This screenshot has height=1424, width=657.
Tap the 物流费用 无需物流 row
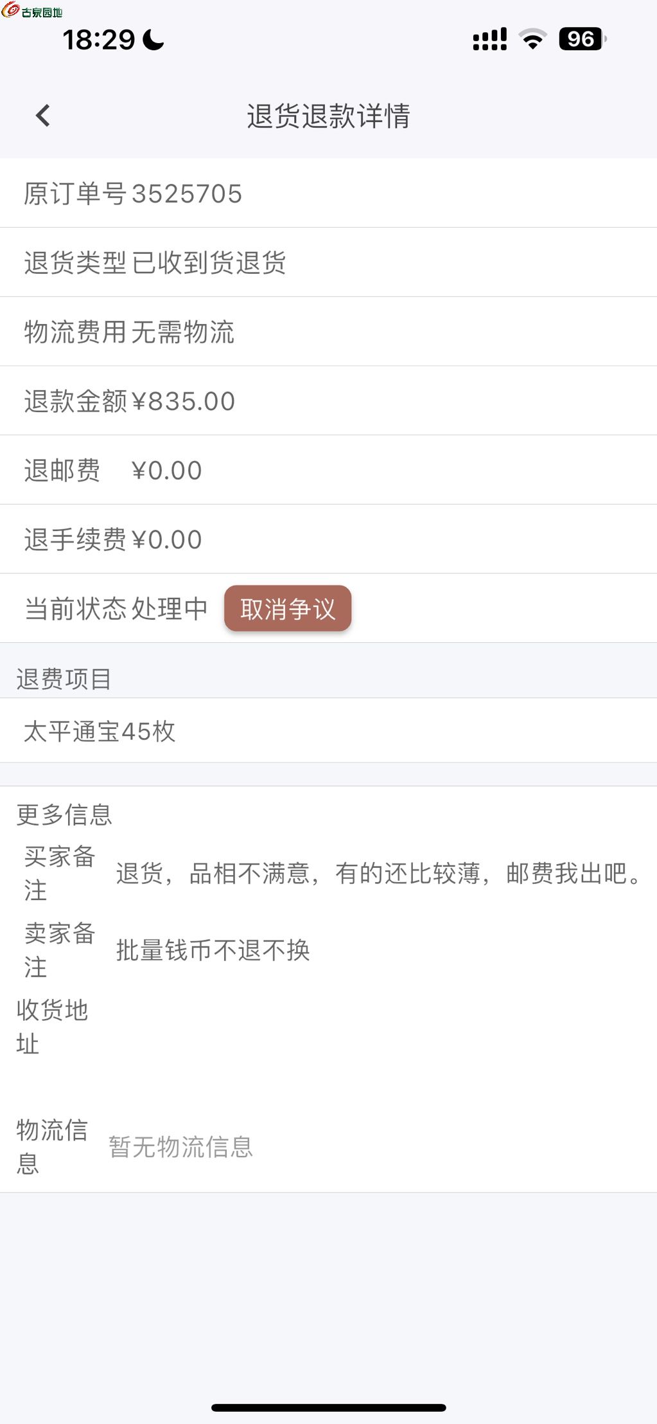coord(328,332)
